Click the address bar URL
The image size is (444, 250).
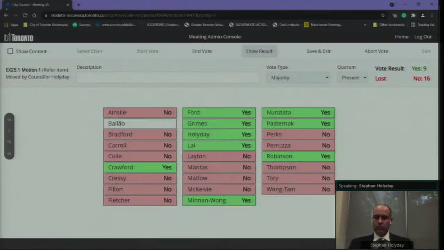tap(133, 15)
